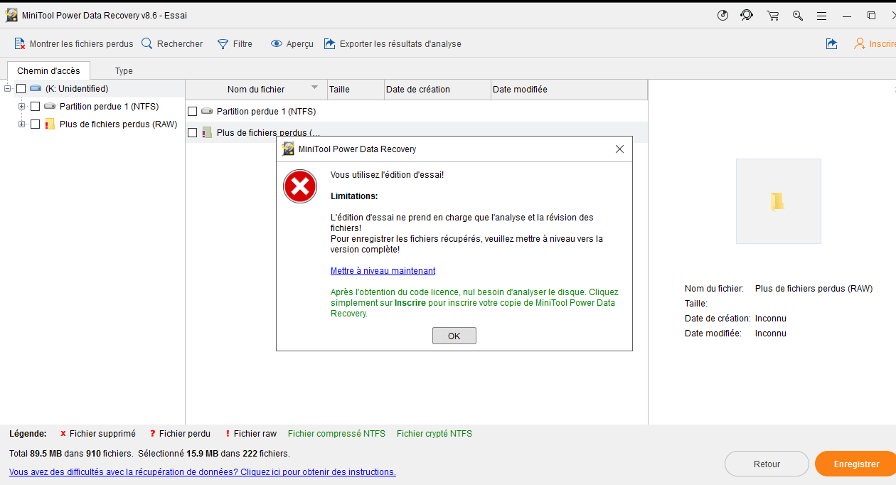
Task: Check the K: Unidentified checkbox
Action: click(x=21, y=89)
